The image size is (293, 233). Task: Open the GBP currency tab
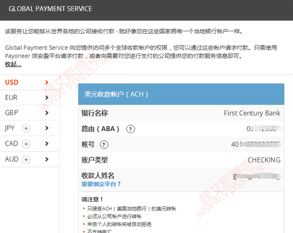click(x=12, y=113)
